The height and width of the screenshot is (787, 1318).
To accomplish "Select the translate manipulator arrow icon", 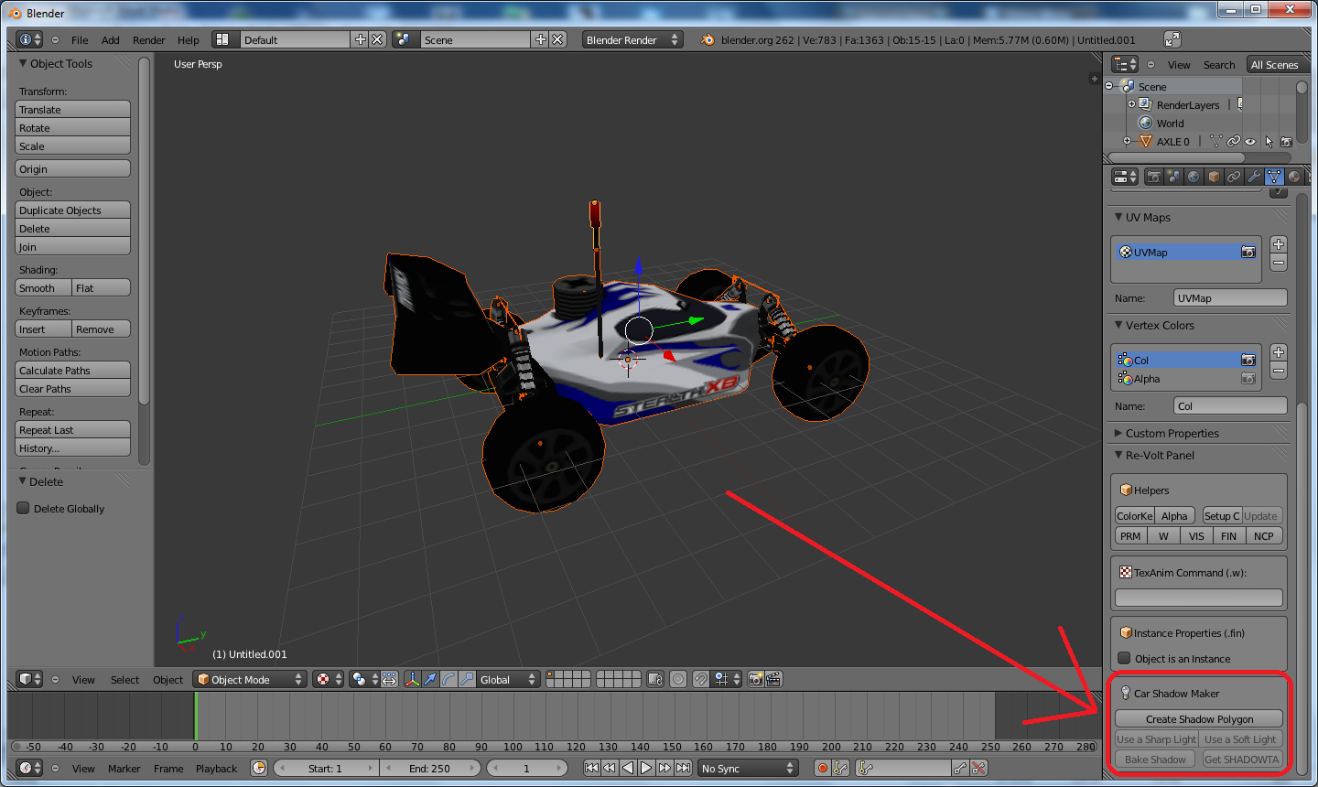I will point(430,679).
